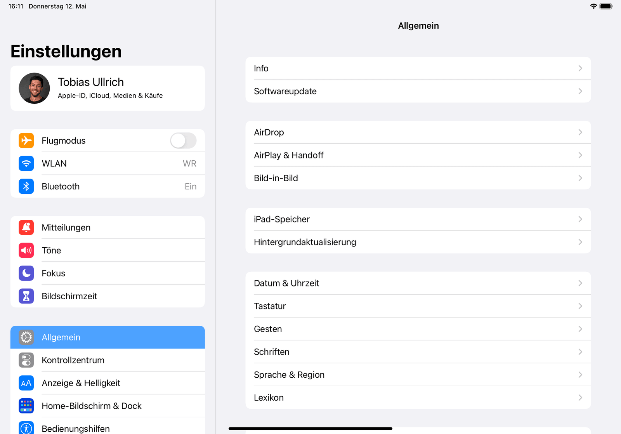The height and width of the screenshot is (434, 621).
Task: Tap the Tobias Ullrich profile photo
Action: (34, 88)
